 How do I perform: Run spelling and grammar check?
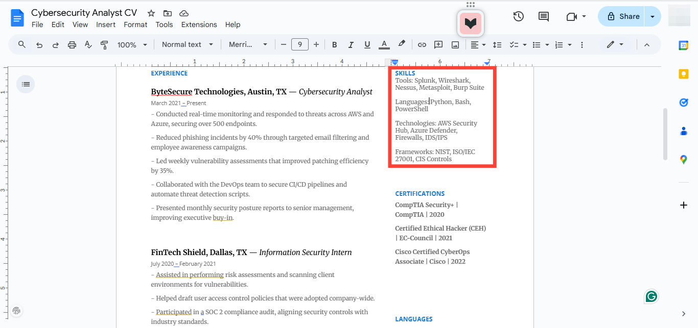[x=88, y=45]
